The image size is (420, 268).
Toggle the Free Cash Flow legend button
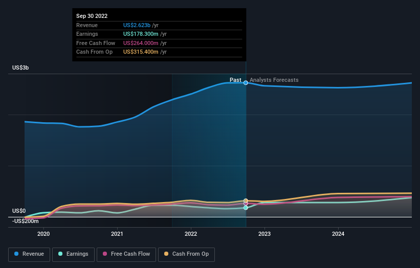click(126, 254)
